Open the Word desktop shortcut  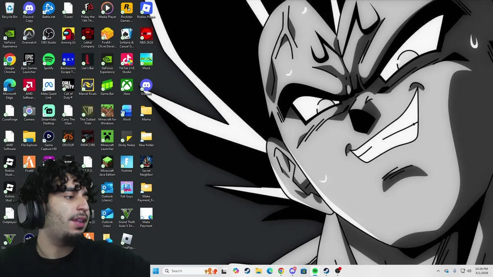pyautogui.click(x=127, y=113)
